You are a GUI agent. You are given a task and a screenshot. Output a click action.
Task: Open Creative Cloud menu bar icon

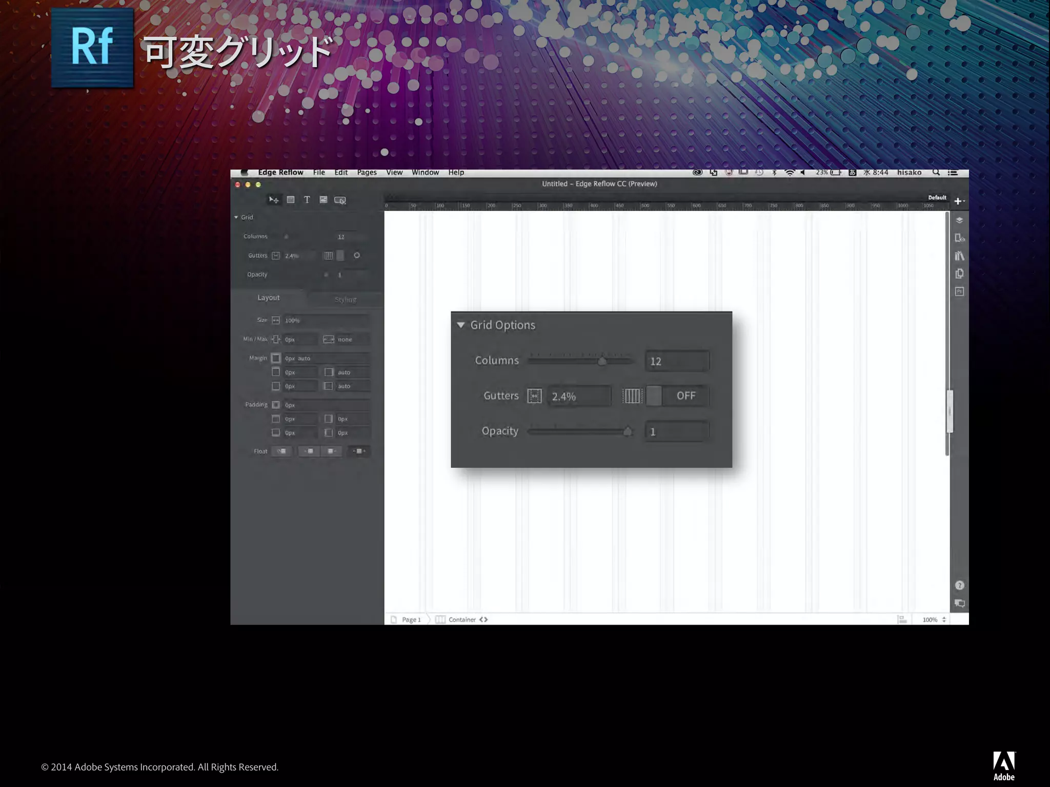(x=697, y=173)
